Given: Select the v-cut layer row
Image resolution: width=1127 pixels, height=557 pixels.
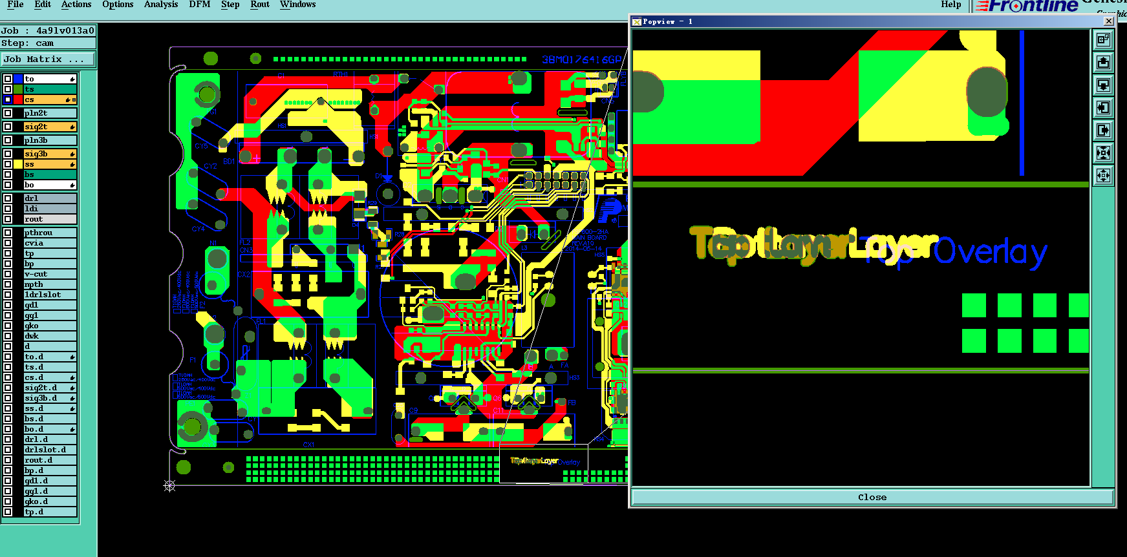Looking at the screenshot, I should [50, 274].
